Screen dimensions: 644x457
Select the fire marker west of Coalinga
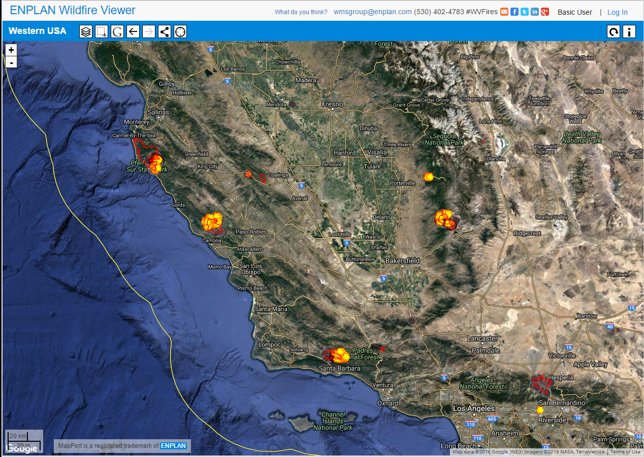pos(248,174)
